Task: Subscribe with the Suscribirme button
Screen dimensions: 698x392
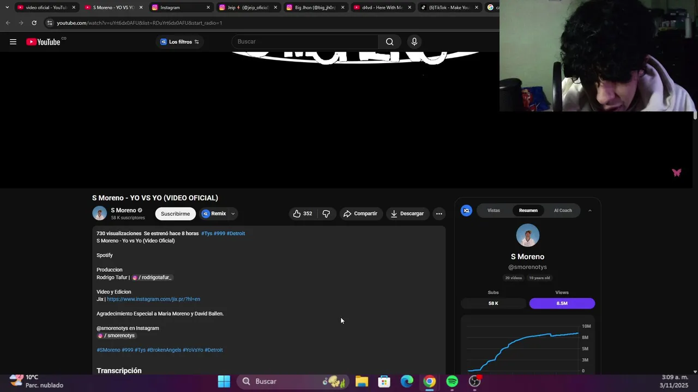Action: (175, 213)
